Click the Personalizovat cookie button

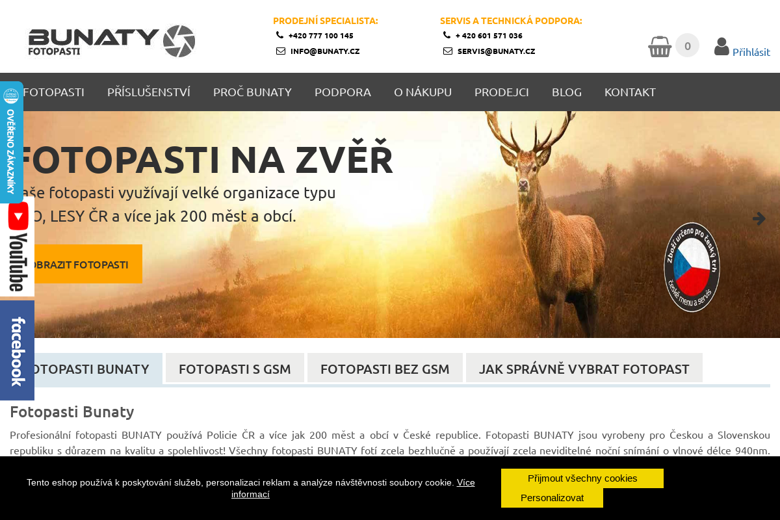[552, 497]
